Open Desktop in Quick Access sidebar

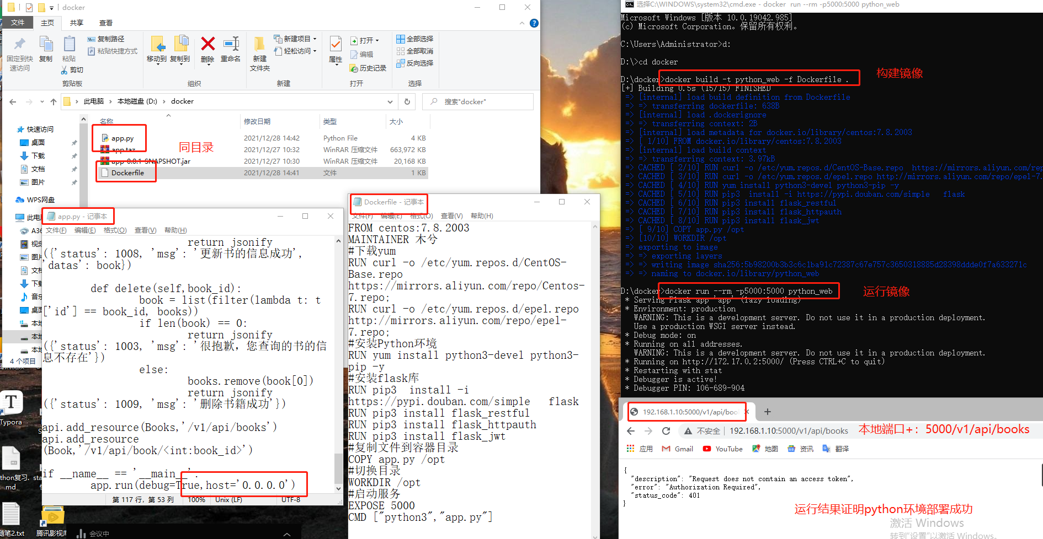pos(38,142)
